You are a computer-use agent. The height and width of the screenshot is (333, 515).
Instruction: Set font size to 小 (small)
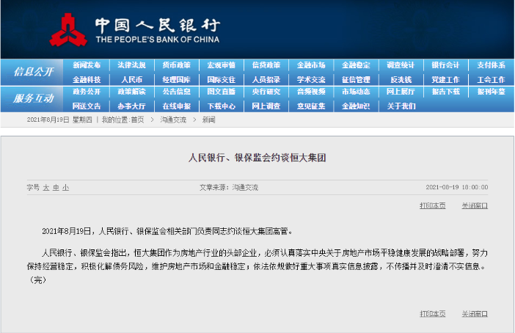(x=66, y=188)
